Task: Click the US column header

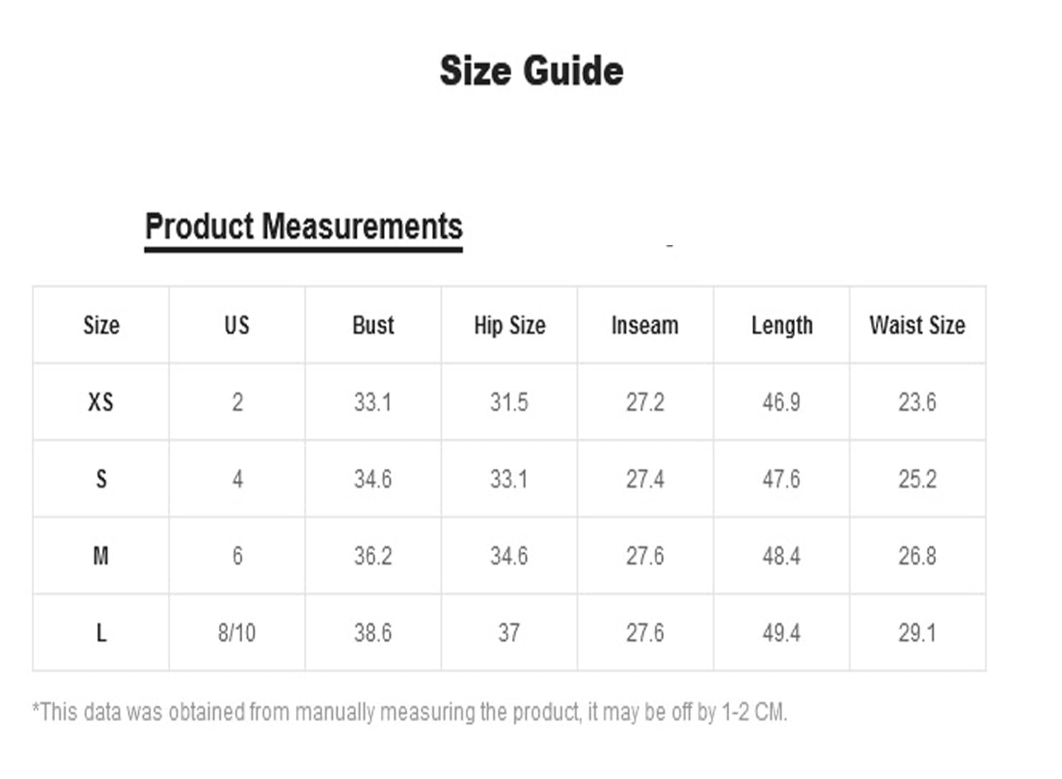Action: tap(236, 325)
